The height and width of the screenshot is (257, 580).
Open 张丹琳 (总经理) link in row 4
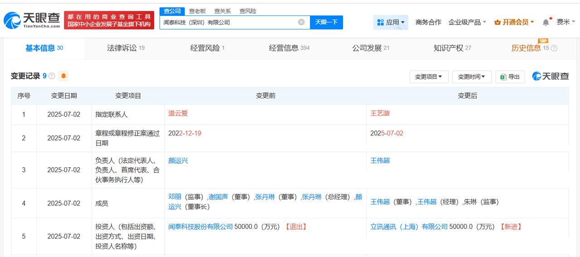tap(312, 197)
